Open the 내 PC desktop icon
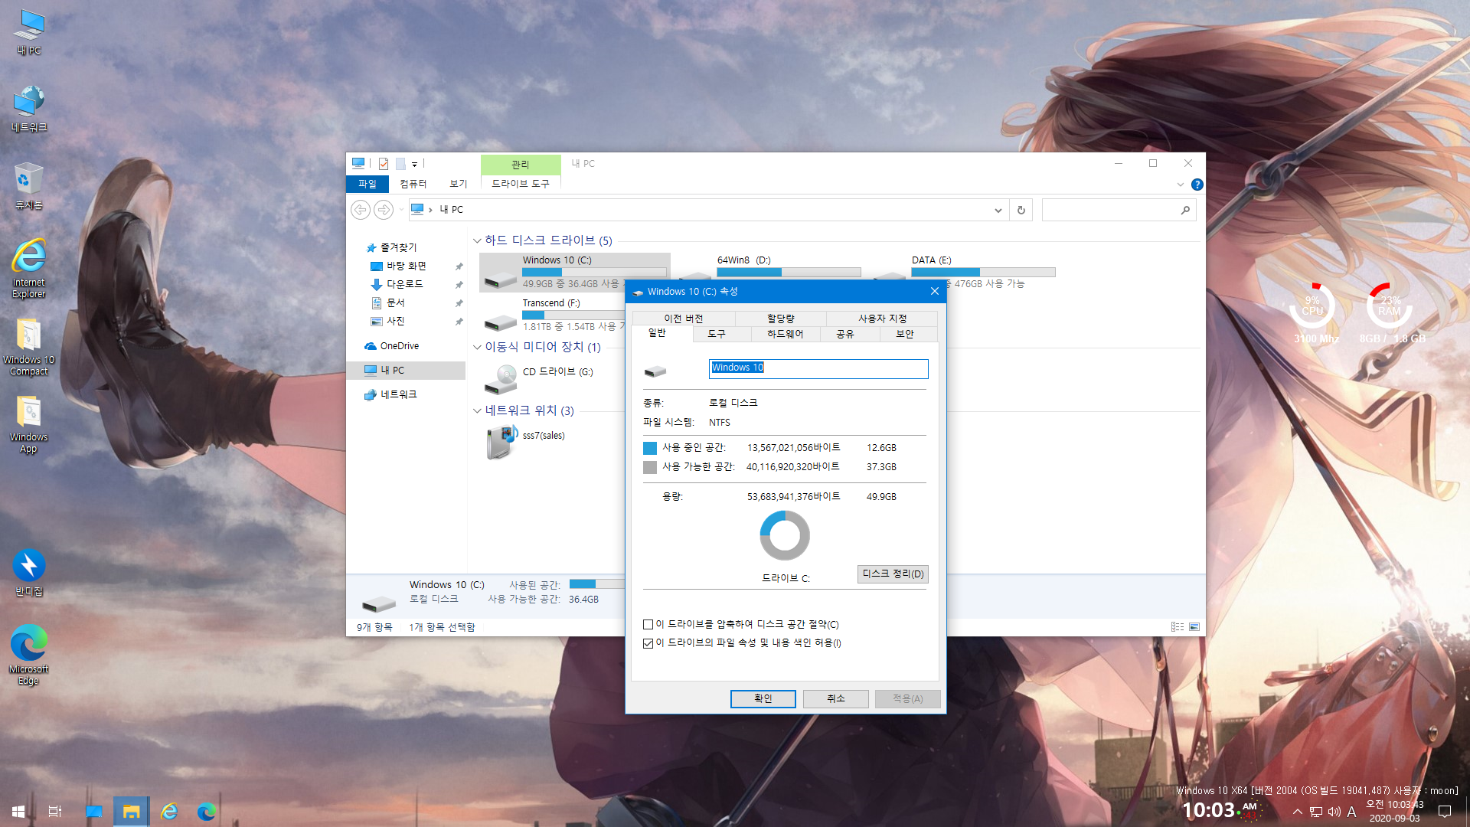The width and height of the screenshot is (1470, 827). click(x=29, y=32)
